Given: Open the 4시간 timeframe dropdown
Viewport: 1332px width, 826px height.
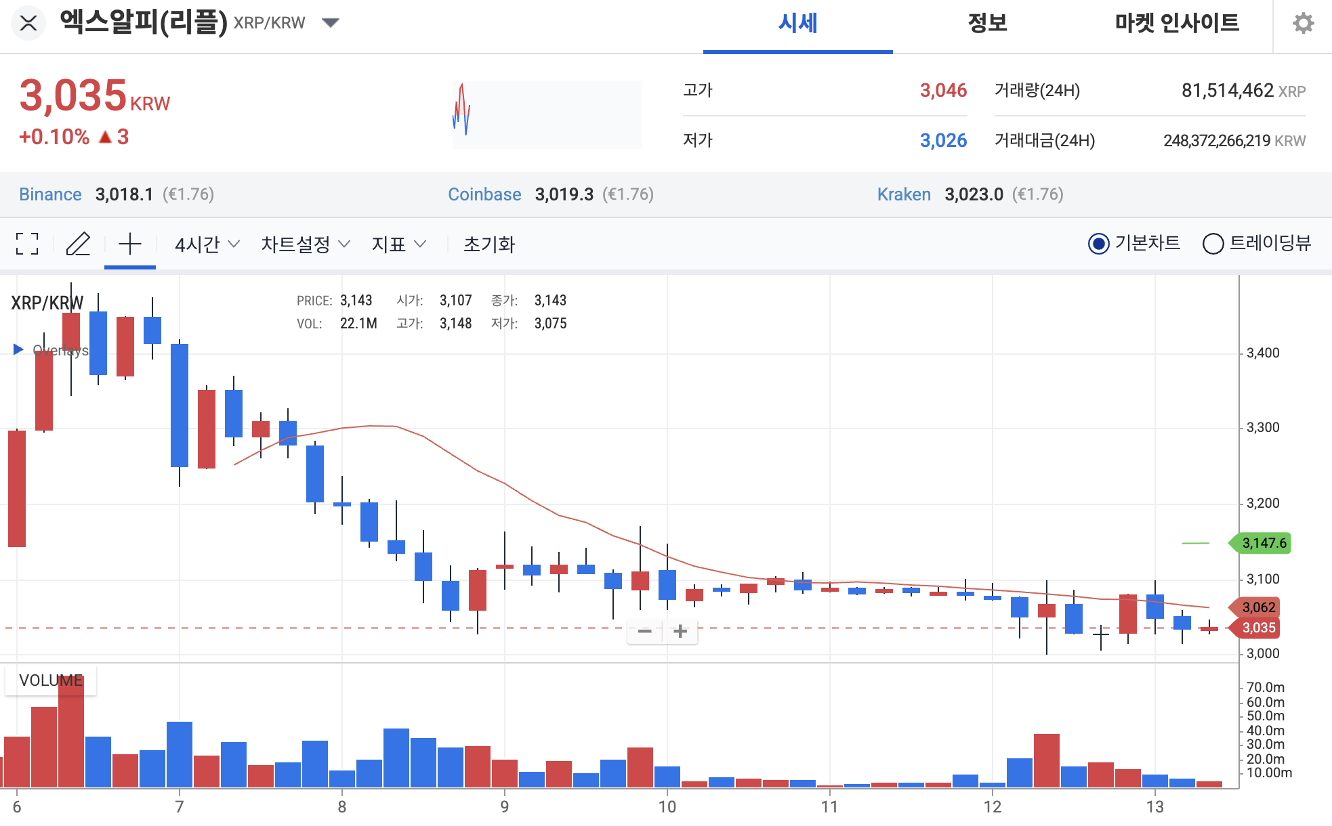Looking at the screenshot, I should coord(205,244).
